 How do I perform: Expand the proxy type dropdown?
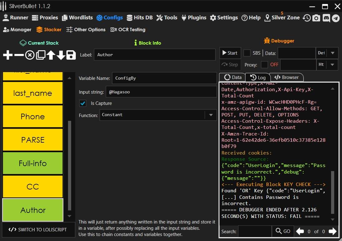333,65
